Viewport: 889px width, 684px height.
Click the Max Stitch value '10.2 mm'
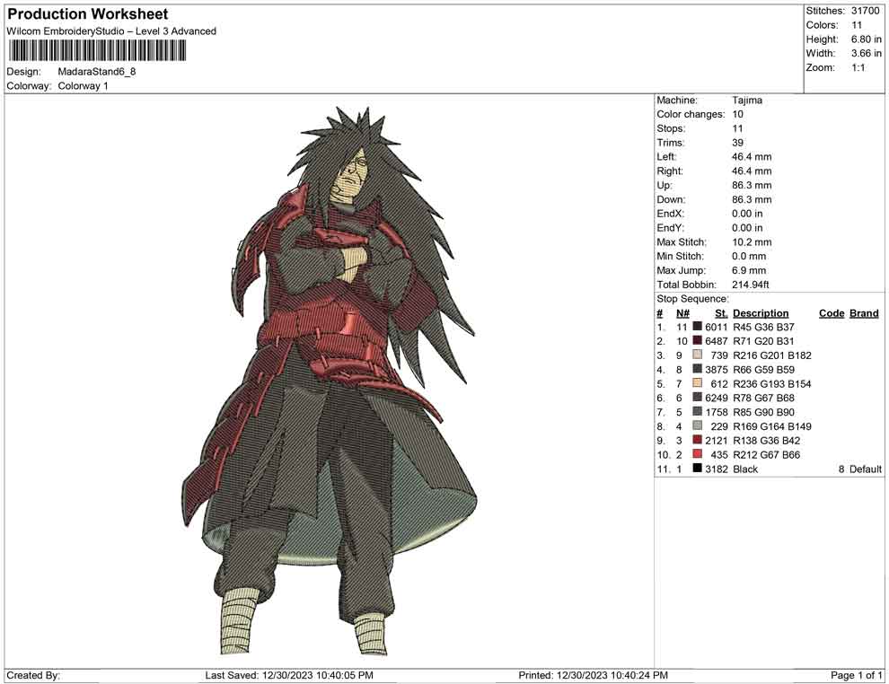coord(752,242)
